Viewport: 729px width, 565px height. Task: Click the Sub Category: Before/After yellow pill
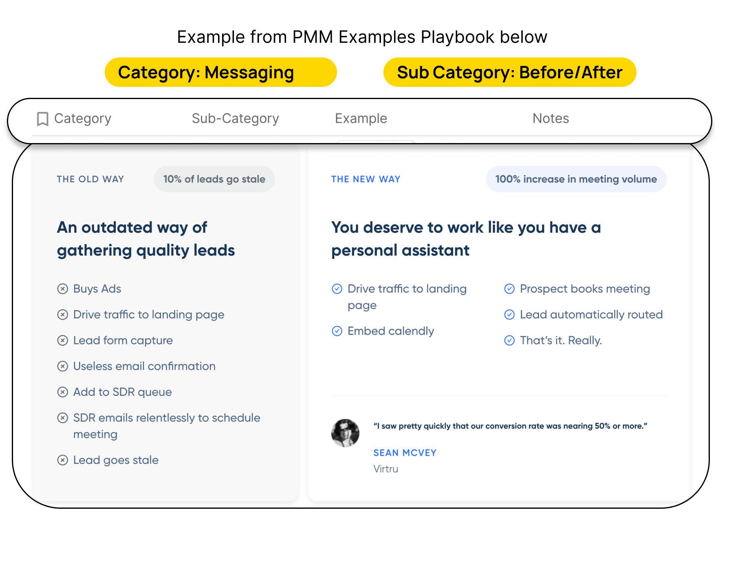pyautogui.click(x=509, y=73)
